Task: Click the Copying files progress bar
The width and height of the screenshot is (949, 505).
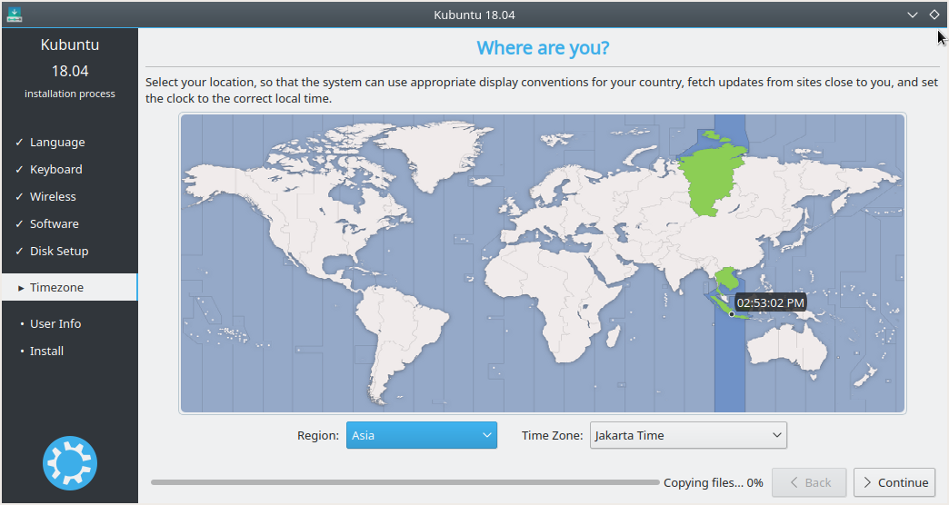Action: [405, 482]
